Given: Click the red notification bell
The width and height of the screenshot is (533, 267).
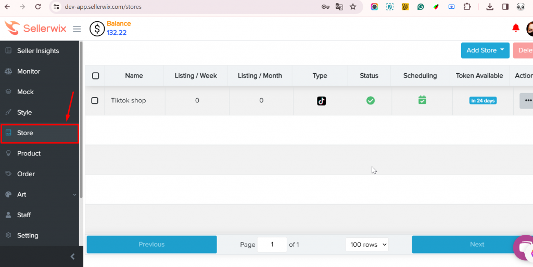Looking at the screenshot, I should (x=516, y=28).
